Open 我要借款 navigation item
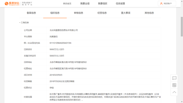 103,4
